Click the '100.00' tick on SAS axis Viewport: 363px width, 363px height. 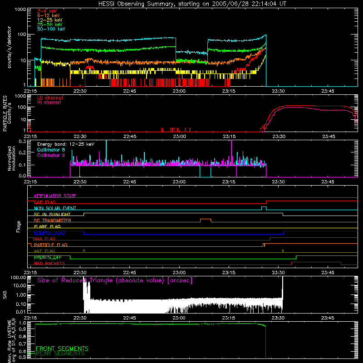(18, 277)
